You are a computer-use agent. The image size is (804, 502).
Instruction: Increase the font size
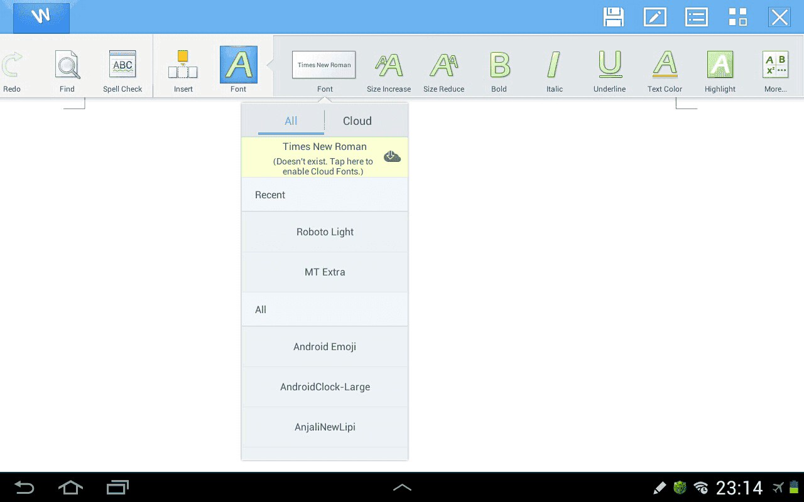click(x=389, y=72)
